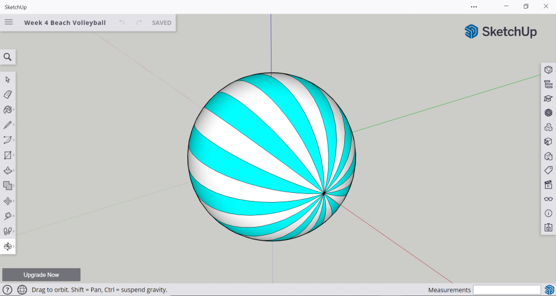The width and height of the screenshot is (556, 296).
Task: Undo the last action
Action: (122, 22)
